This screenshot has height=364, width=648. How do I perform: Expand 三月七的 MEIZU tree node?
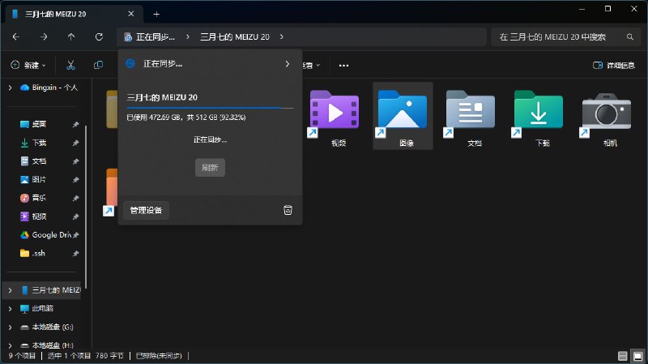(x=10, y=290)
